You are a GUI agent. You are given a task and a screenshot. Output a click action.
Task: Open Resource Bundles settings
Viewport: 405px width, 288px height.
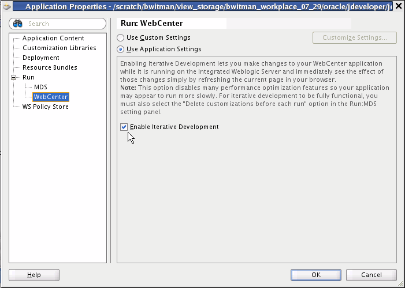(x=50, y=67)
